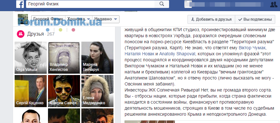Open Максим Савчук friend thumbnail
This screenshot has height=123, width=280.
64,91
